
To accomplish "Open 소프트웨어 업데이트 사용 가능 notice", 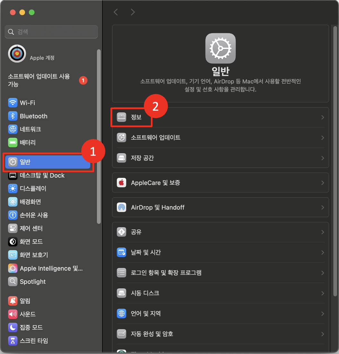I will tap(48, 80).
